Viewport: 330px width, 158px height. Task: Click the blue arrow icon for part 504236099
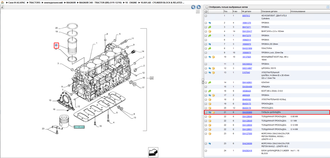[x=210, y=144]
